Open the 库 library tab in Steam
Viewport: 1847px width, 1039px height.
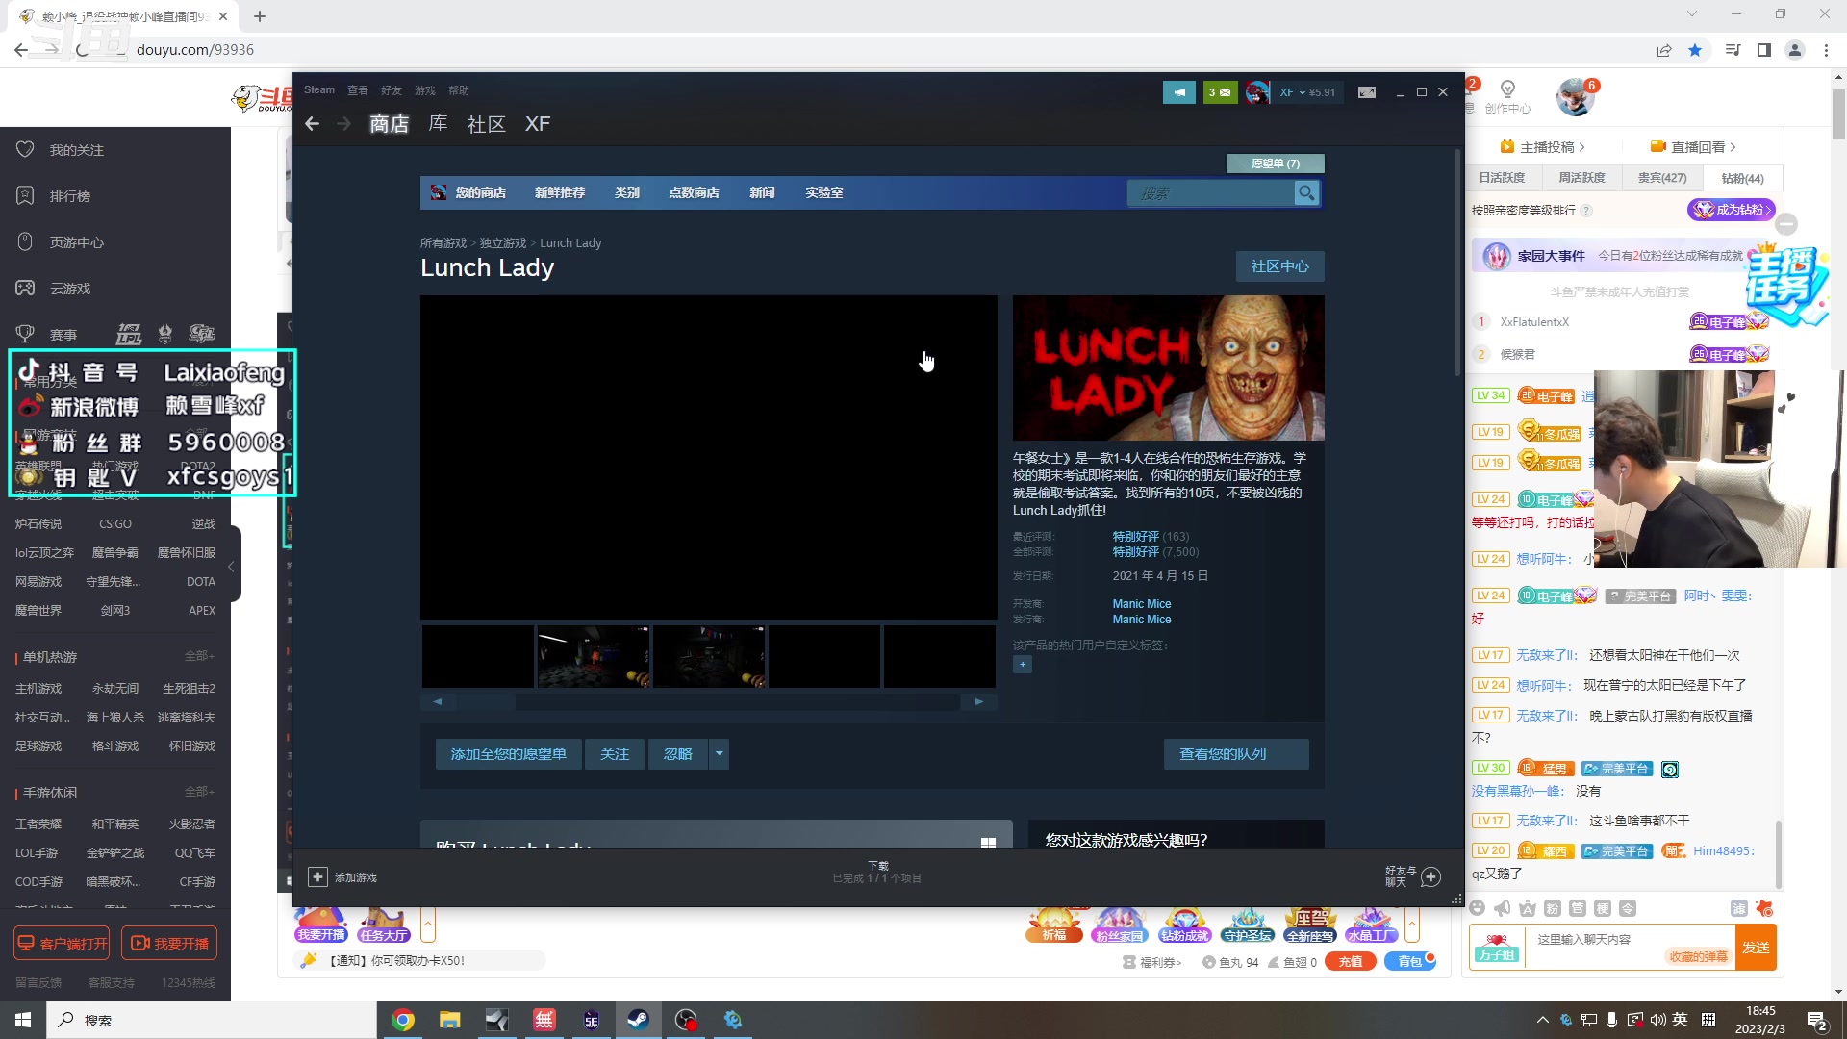coord(438,124)
